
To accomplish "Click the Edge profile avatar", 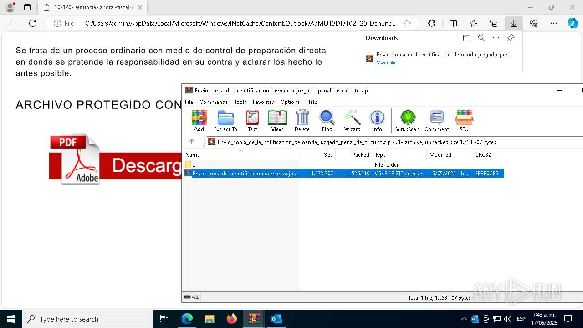I will click(10, 7).
